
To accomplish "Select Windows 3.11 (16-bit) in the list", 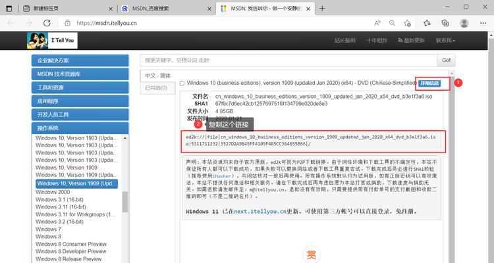I will click(61, 206).
